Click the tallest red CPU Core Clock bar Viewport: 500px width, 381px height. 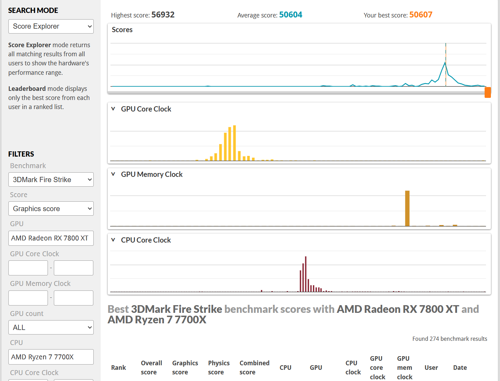point(306,274)
